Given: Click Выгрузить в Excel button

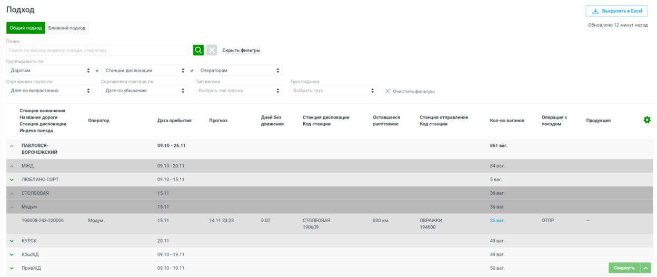Looking at the screenshot, I should (616, 11).
